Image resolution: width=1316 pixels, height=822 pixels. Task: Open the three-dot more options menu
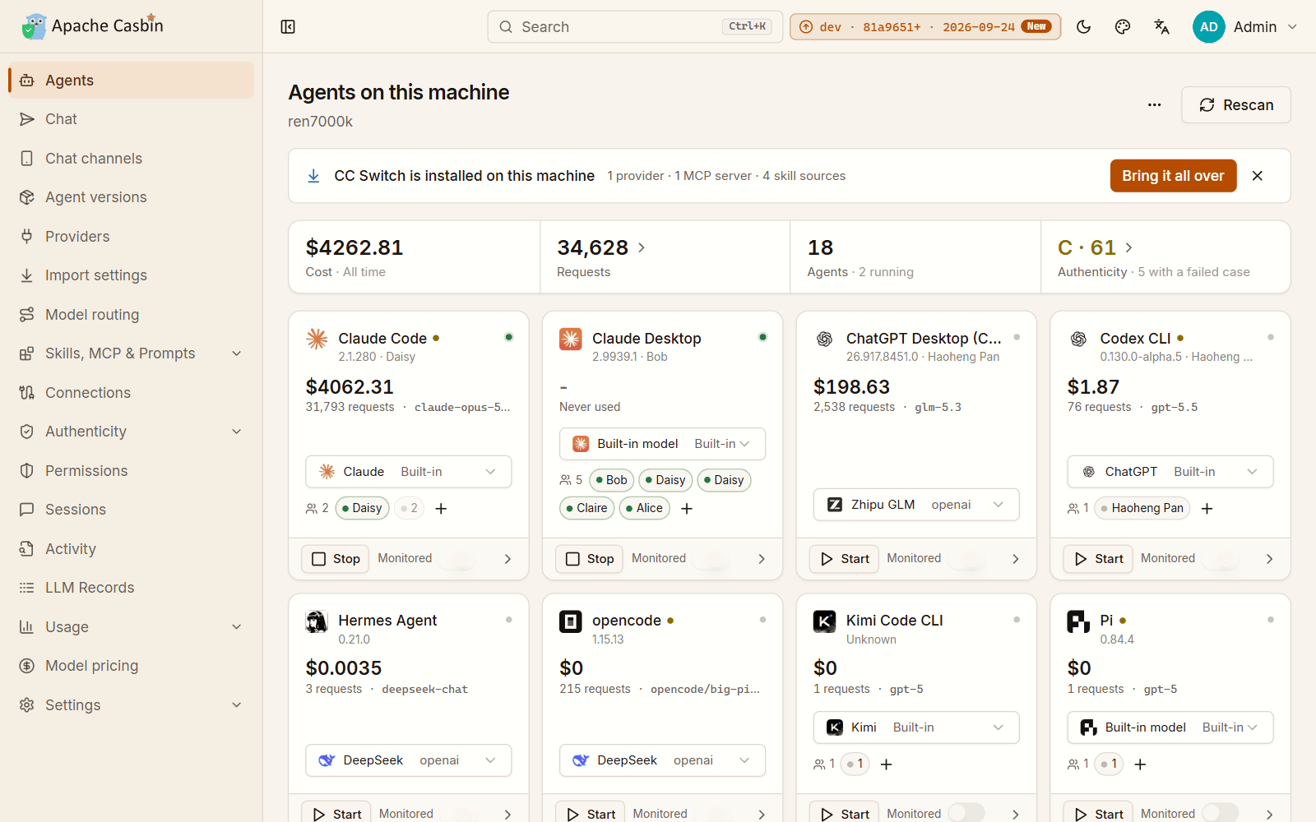tap(1155, 105)
